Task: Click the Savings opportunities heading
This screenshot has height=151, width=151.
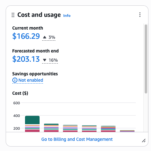Action: pos(35,74)
